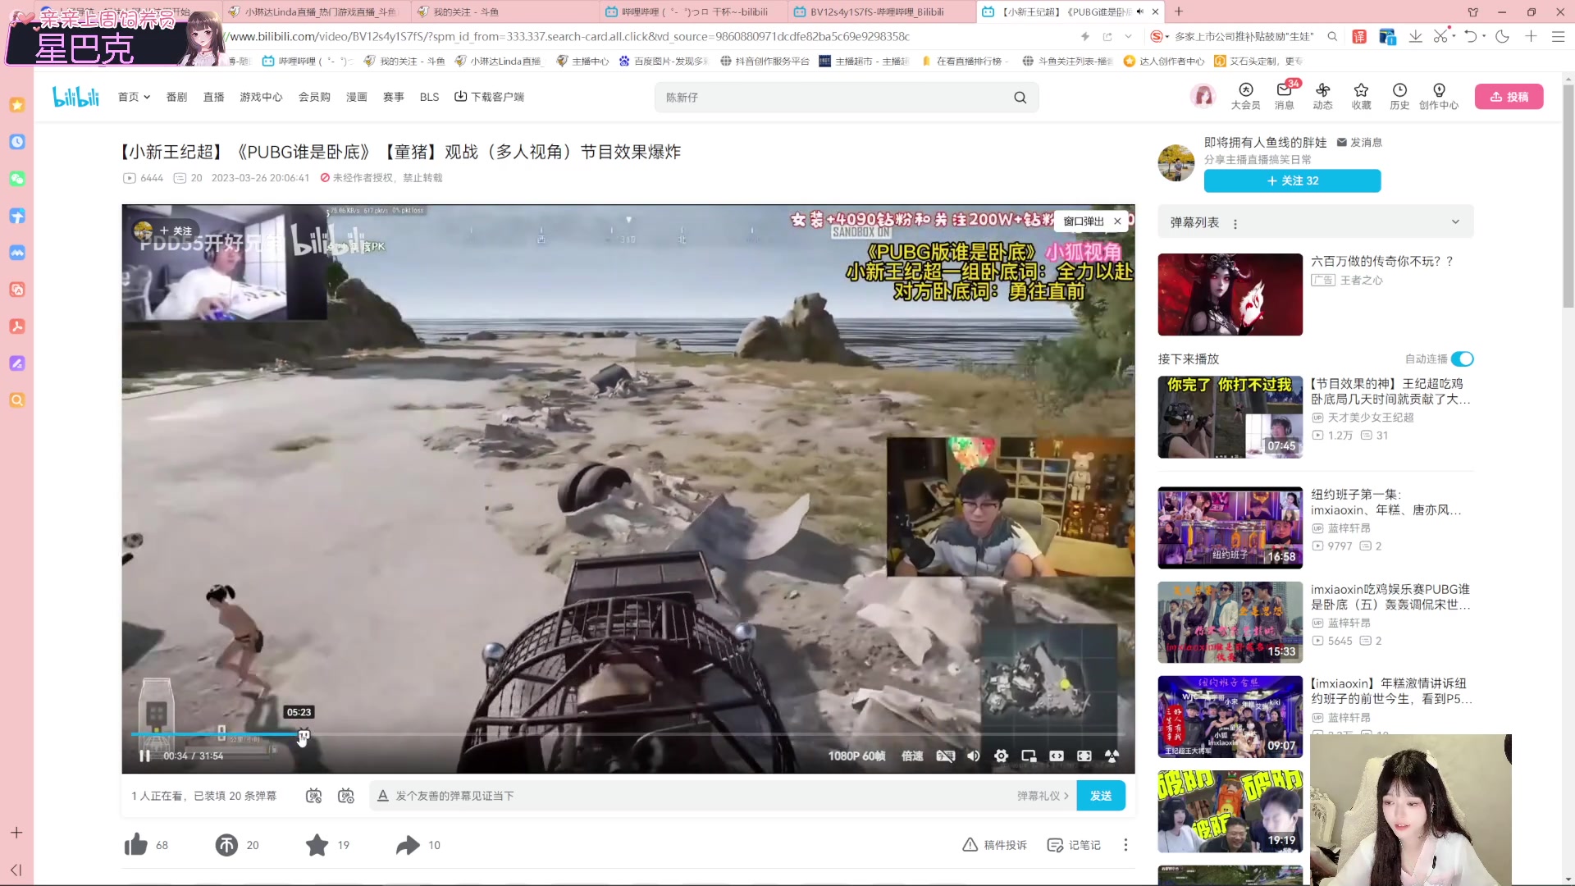1575x886 pixels.
Task: Open new browser tab plus button
Action: point(1179,11)
